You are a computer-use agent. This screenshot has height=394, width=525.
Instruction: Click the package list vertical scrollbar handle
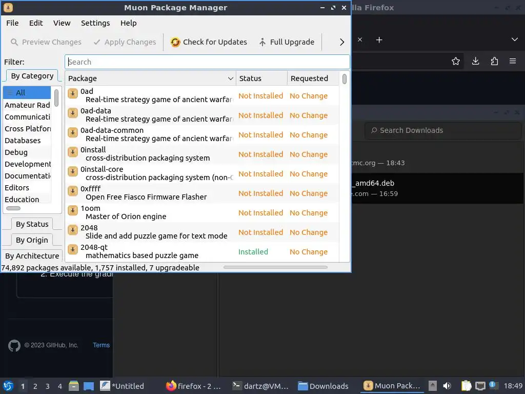[344, 79]
